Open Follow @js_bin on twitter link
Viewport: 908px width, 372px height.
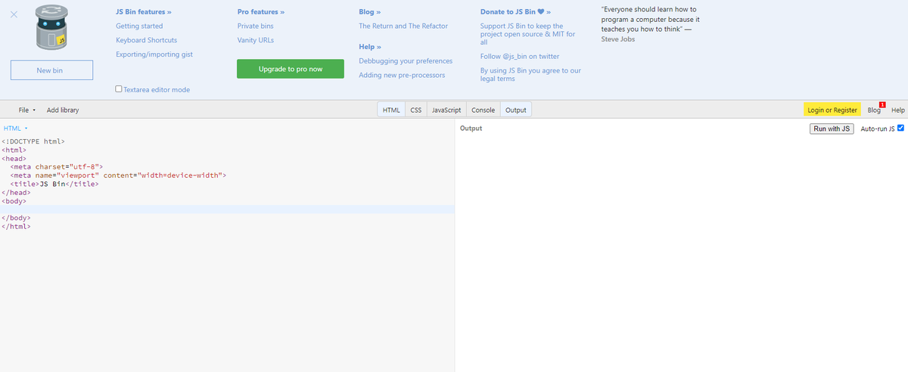click(x=520, y=56)
